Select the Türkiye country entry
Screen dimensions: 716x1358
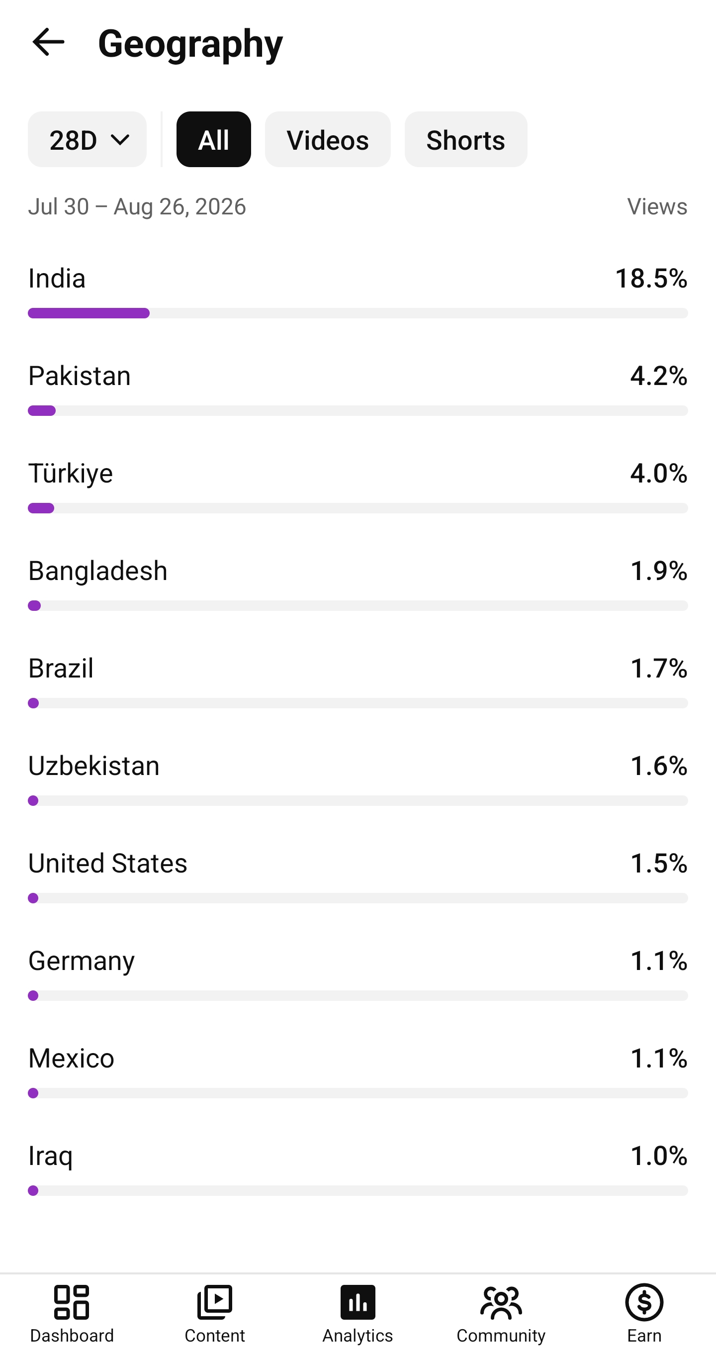coord(358,486)
